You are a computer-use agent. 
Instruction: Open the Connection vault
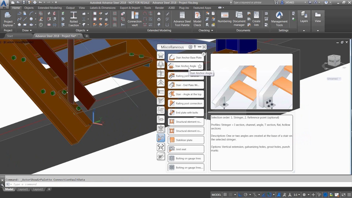pos(134,19)
